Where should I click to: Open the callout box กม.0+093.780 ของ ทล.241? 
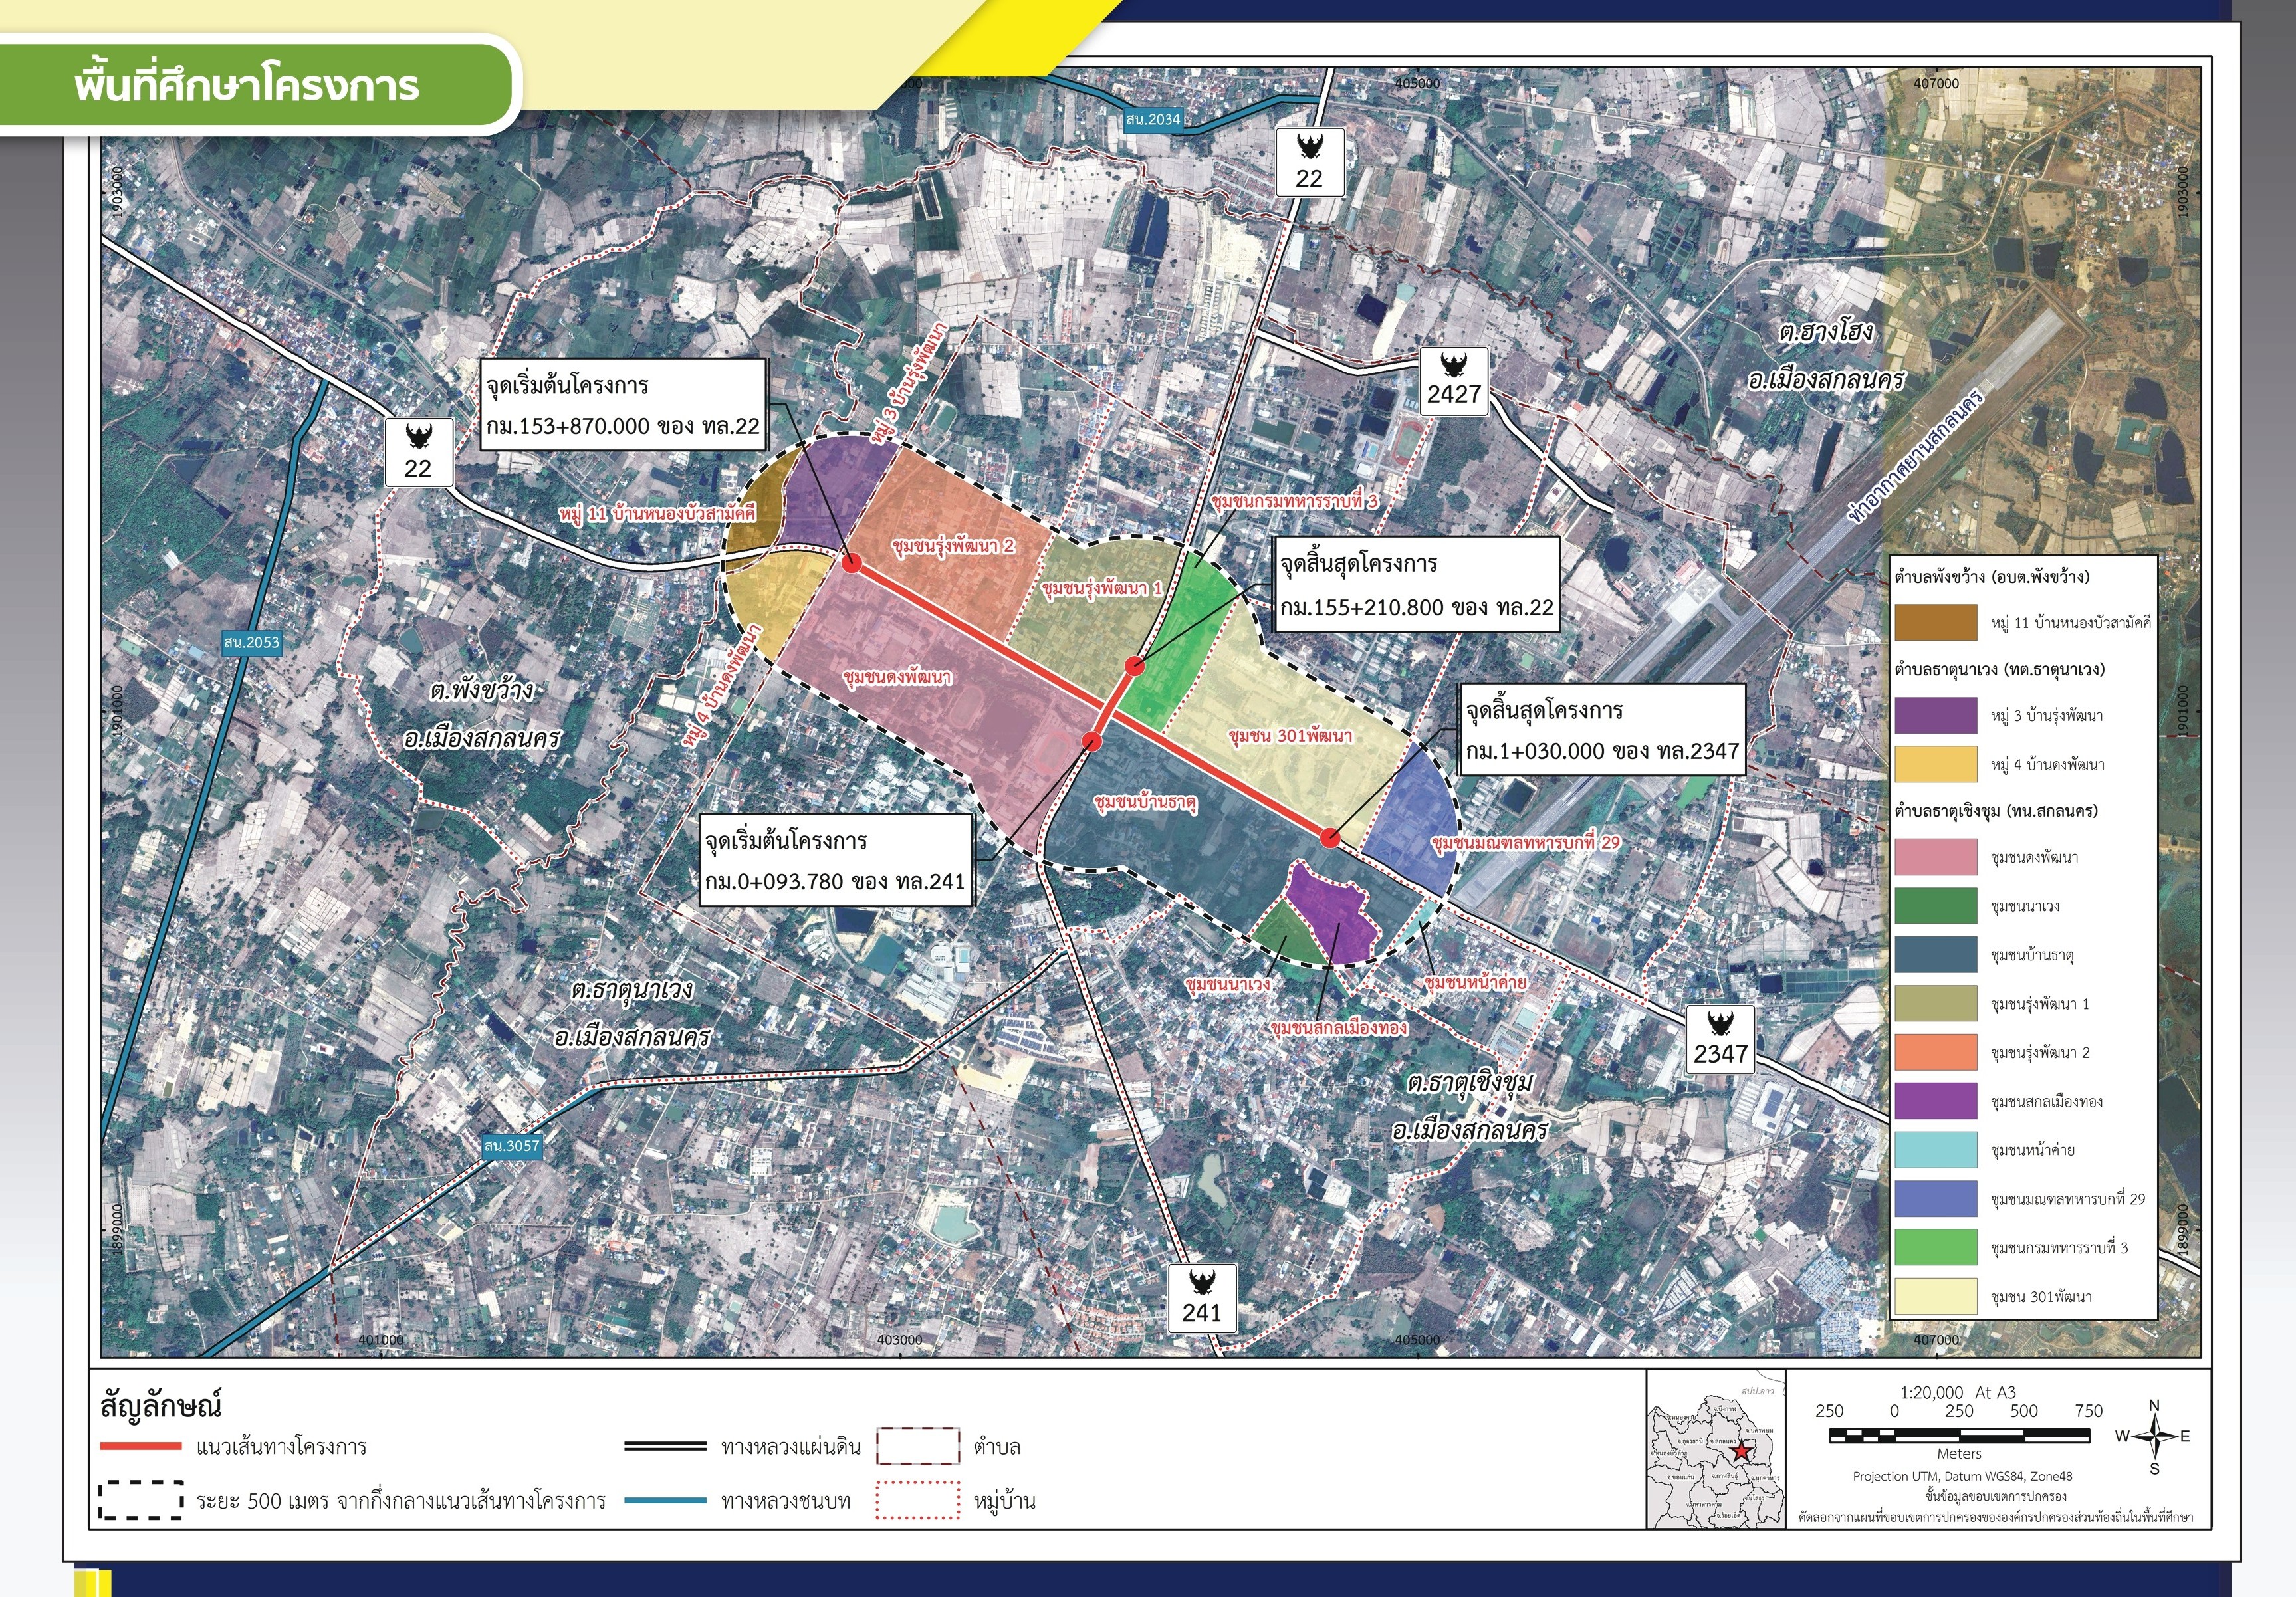835,860
